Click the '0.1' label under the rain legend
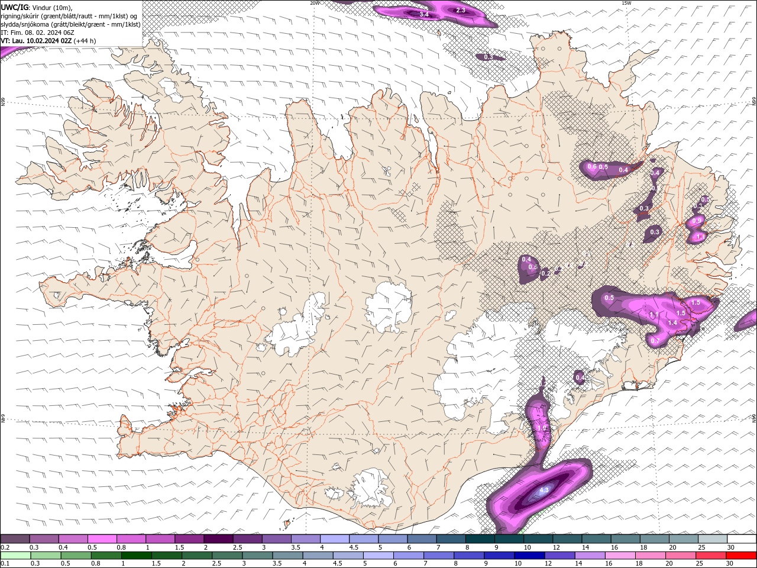This screenshot has height=568, width=757. (5, 564)
